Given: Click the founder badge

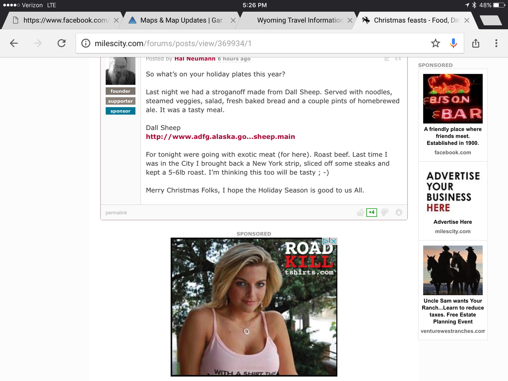Looking at the screenshot, I should (121, 91).
